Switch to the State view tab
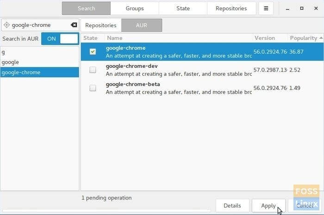Viewport: 324px width, 215px height. [x=183, y=8]
